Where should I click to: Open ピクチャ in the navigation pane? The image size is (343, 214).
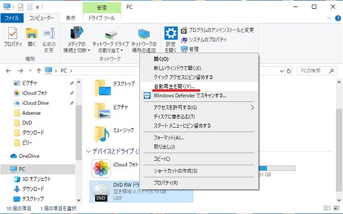pos(30,83)
